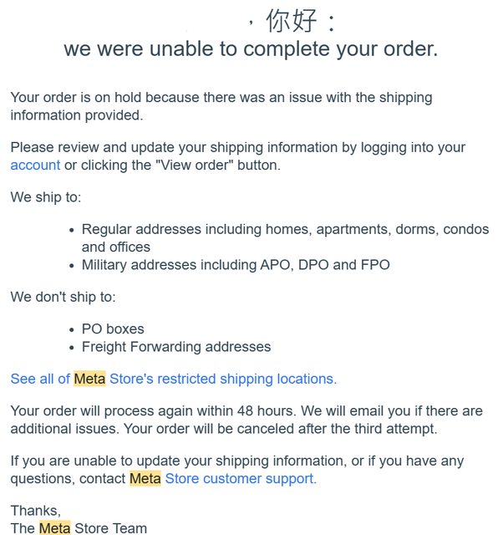Image resolution: width=498 pixels, height=535 pixels.
Task: Open the blue "account" link
Action: point(35,166)
